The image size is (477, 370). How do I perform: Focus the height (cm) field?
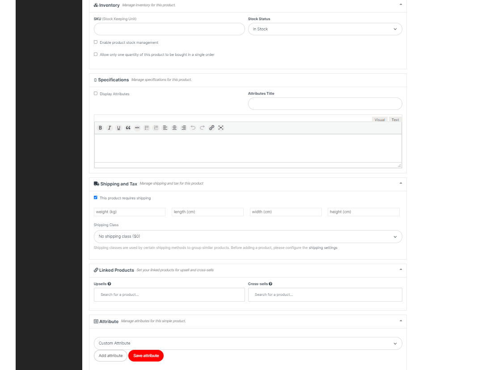363,212
